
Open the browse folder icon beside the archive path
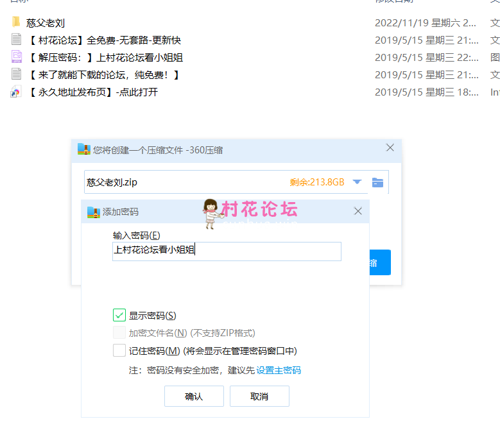pyautogui.click(x=377, y=182)
